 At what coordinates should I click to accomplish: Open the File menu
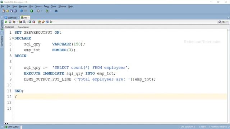pyautogui.click(x=3, y=6)
